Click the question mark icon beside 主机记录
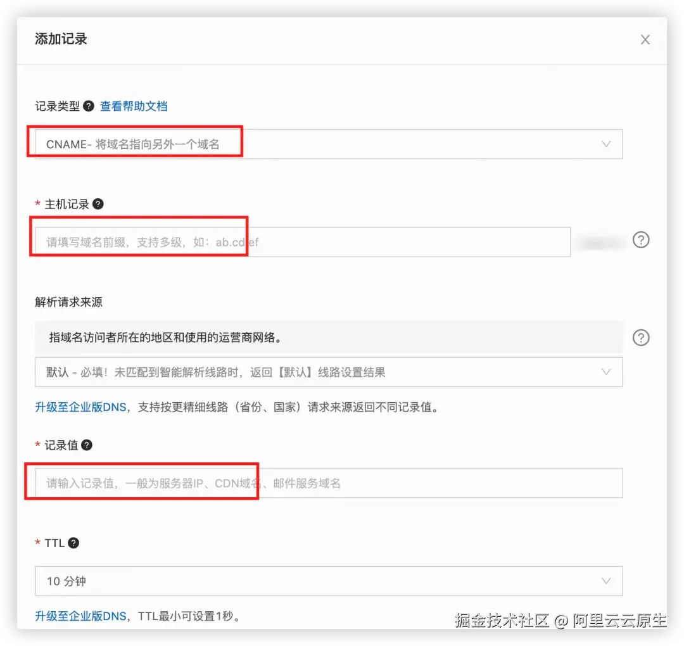This screenshot has width=684, height=646. click(x=98, y=204)
